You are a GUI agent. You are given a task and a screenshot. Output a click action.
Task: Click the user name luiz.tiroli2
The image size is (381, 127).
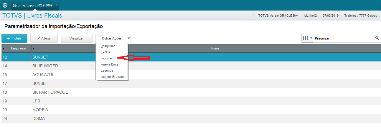click(x=310, y=16)
